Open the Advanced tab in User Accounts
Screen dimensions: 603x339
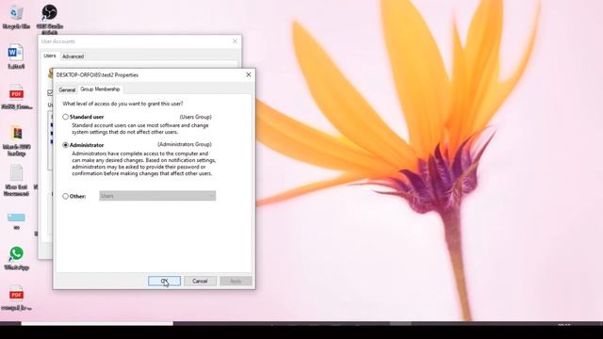pos(73,56)
